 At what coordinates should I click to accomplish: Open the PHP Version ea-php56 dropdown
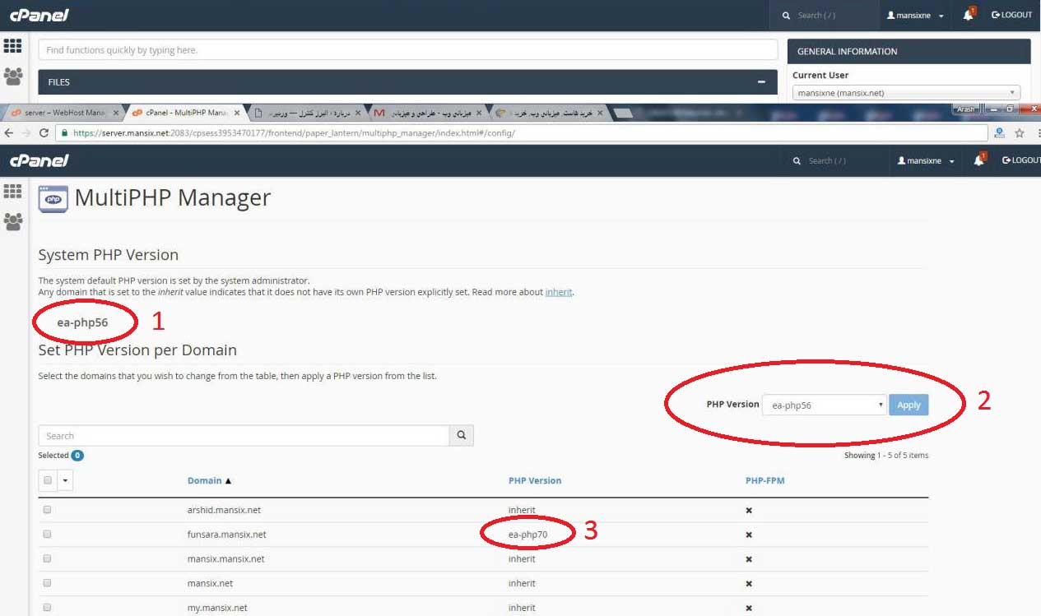click(824, 405)
